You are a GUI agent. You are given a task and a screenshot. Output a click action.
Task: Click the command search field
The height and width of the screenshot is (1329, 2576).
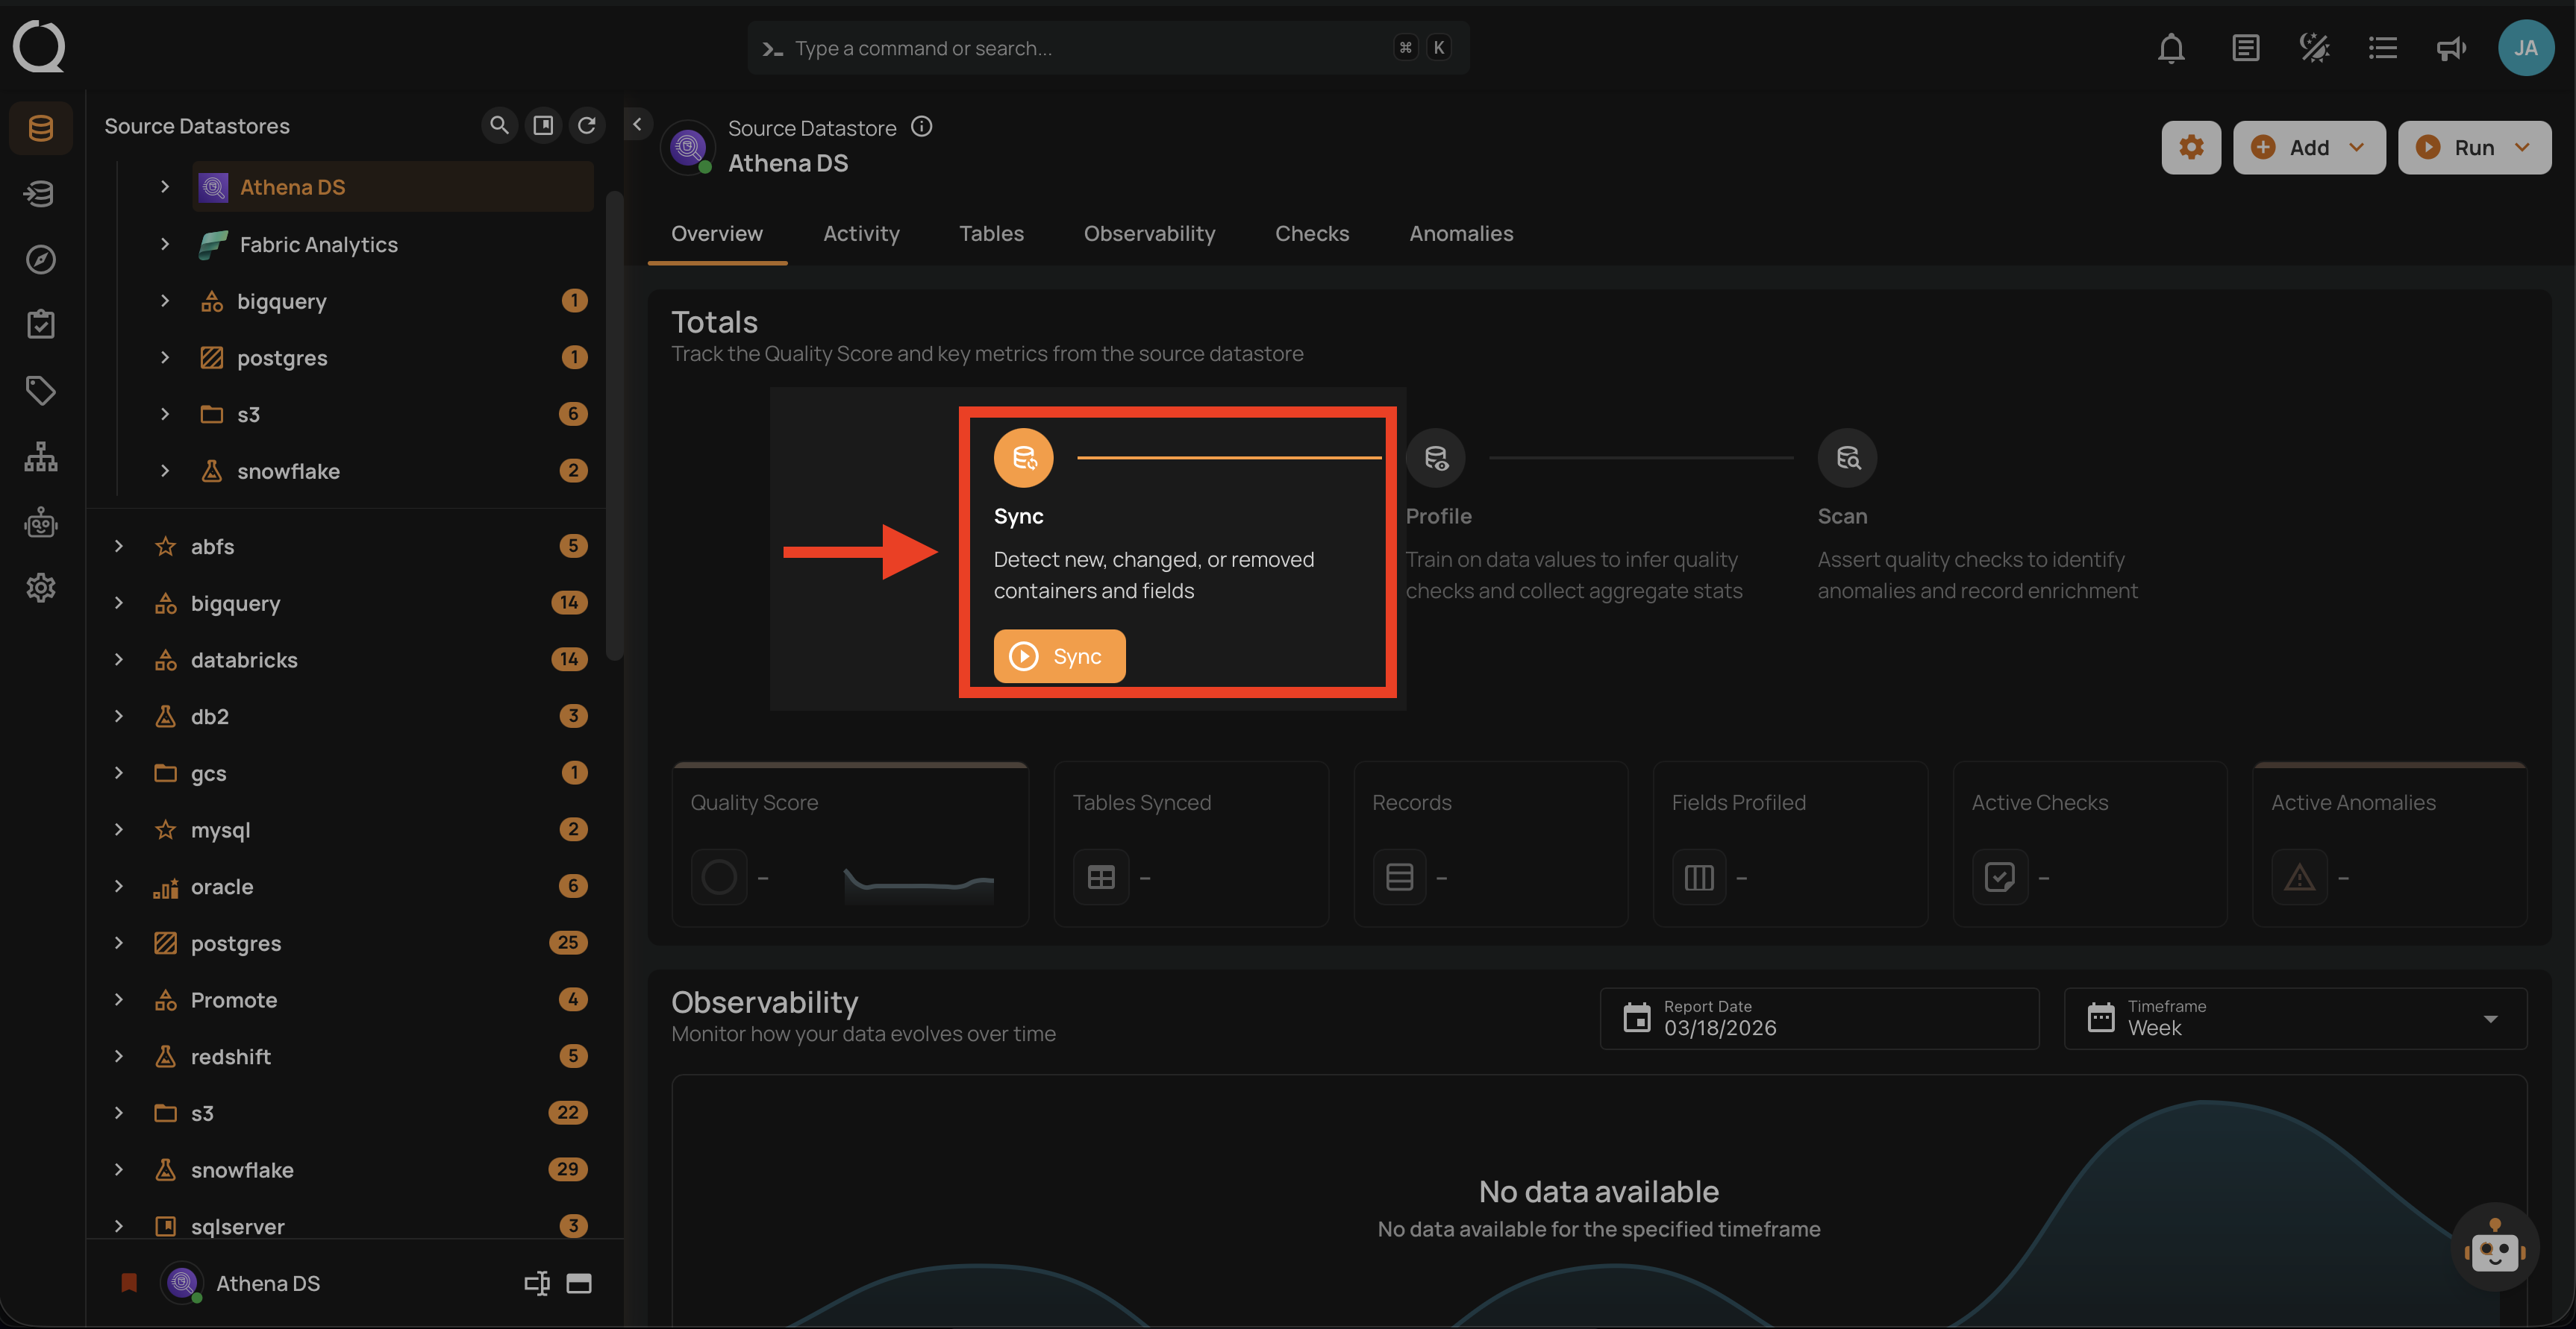point(1100,47)
